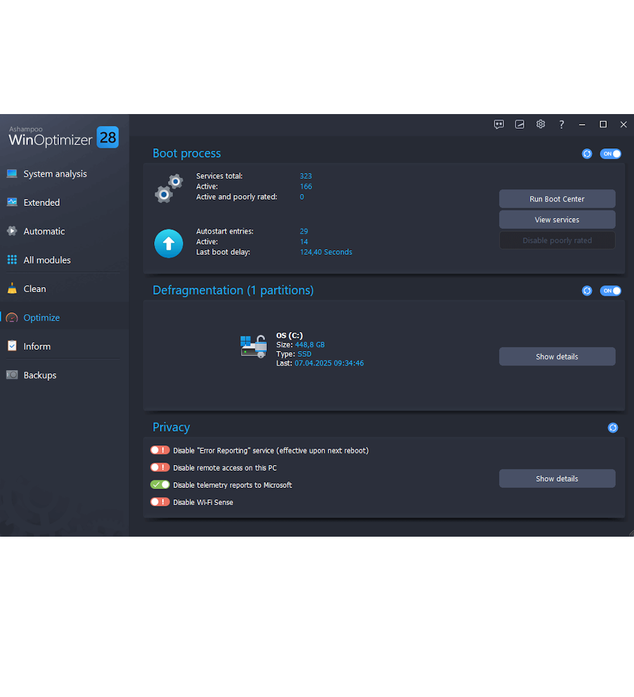Click the feedback chat icon in title bar
Viewport: 634px width, 697px height.
click(499, 124)
